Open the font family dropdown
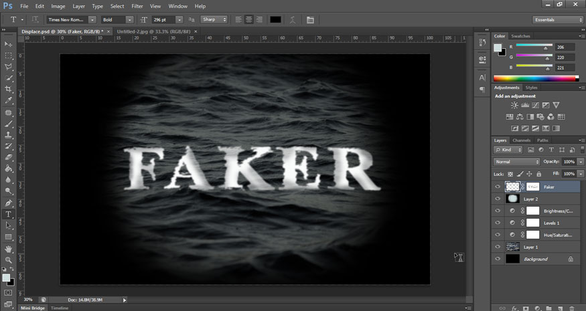 92,20
